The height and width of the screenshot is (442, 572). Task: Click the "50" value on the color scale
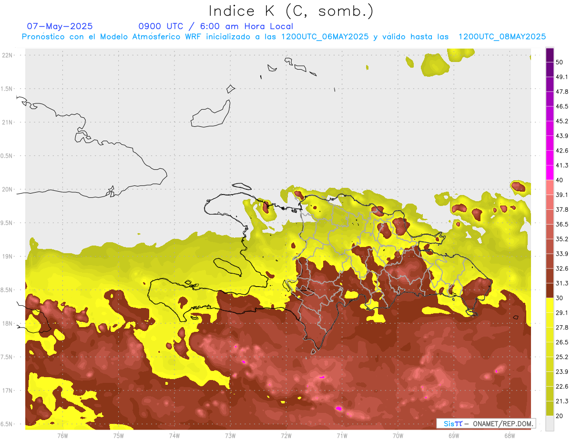[x=560, y=62]
